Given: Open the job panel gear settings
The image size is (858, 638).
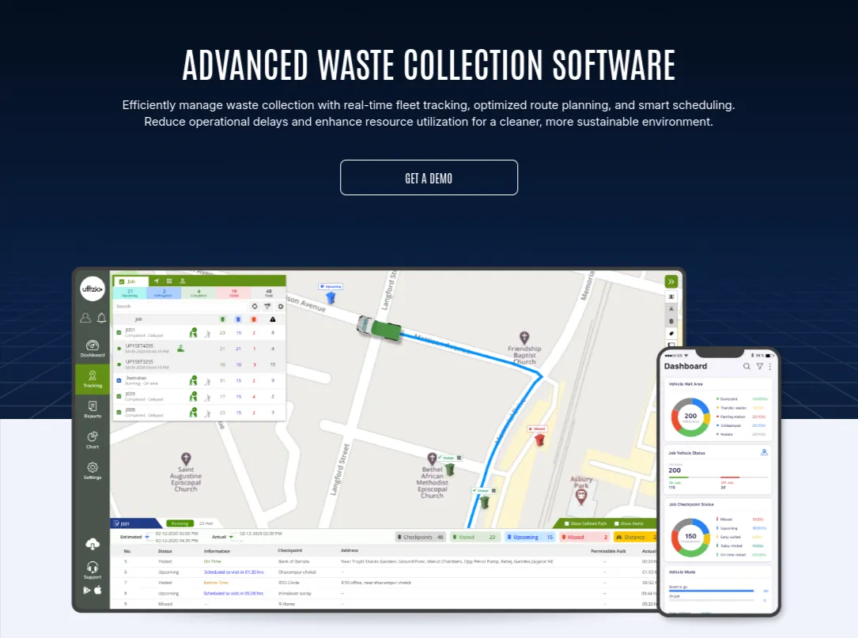Looking at the screenshot, I should point(281,307).
